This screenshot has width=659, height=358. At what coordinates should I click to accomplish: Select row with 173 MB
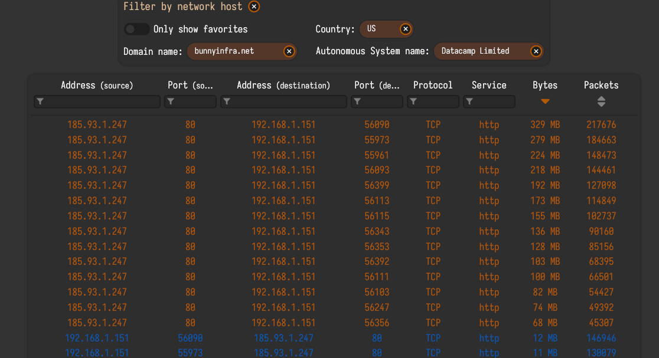(335, 201)
